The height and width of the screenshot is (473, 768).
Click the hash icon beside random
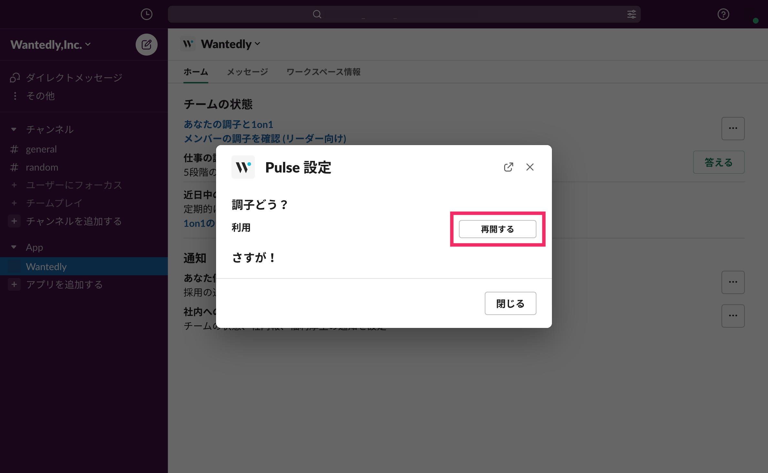tap(14, 167)
